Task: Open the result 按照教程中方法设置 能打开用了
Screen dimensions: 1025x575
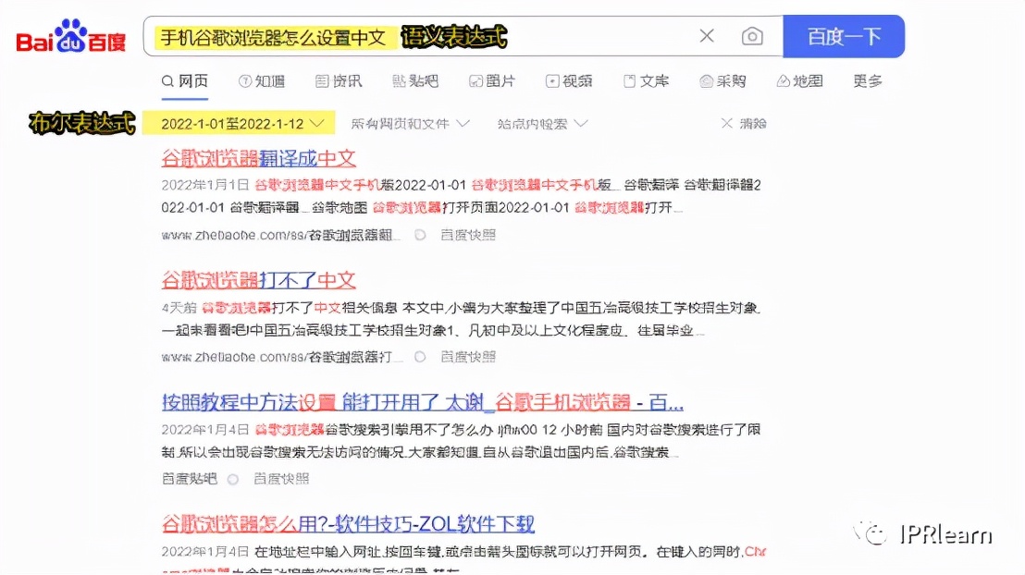Action: point(422,402)
